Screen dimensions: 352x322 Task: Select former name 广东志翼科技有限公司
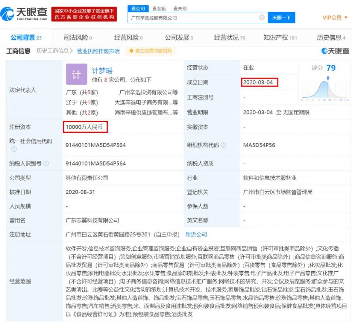[x=92, y=220]
